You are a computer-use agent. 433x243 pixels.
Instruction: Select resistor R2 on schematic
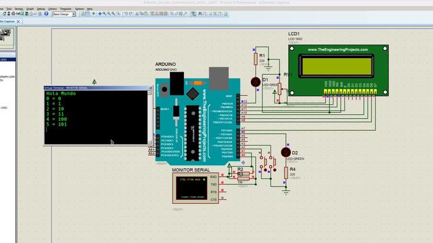(x=244, y=173)
